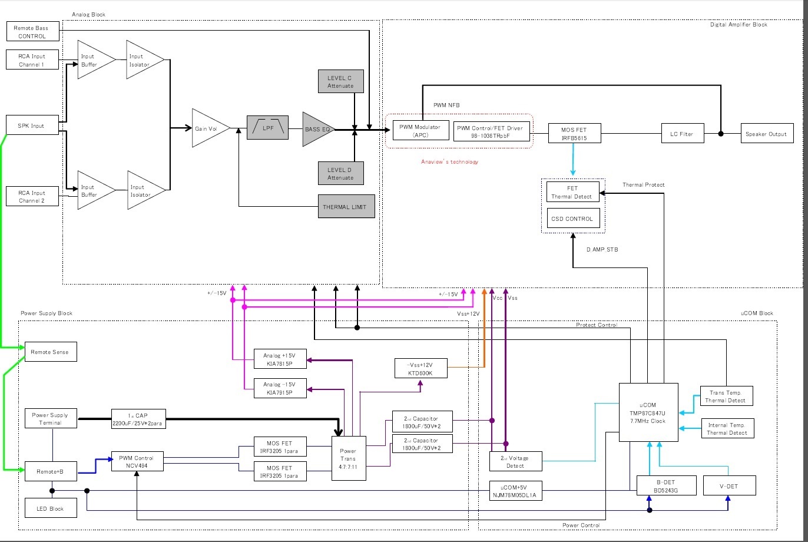Click the MOS FET IRFB5615 block
The height and width of the screenshot is (542, 808).
click(x=575, y=134)
